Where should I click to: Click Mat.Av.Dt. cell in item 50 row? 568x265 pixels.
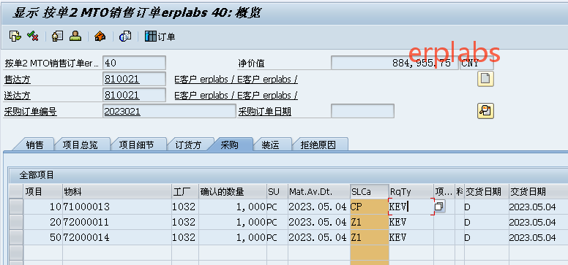coord(319,237)
